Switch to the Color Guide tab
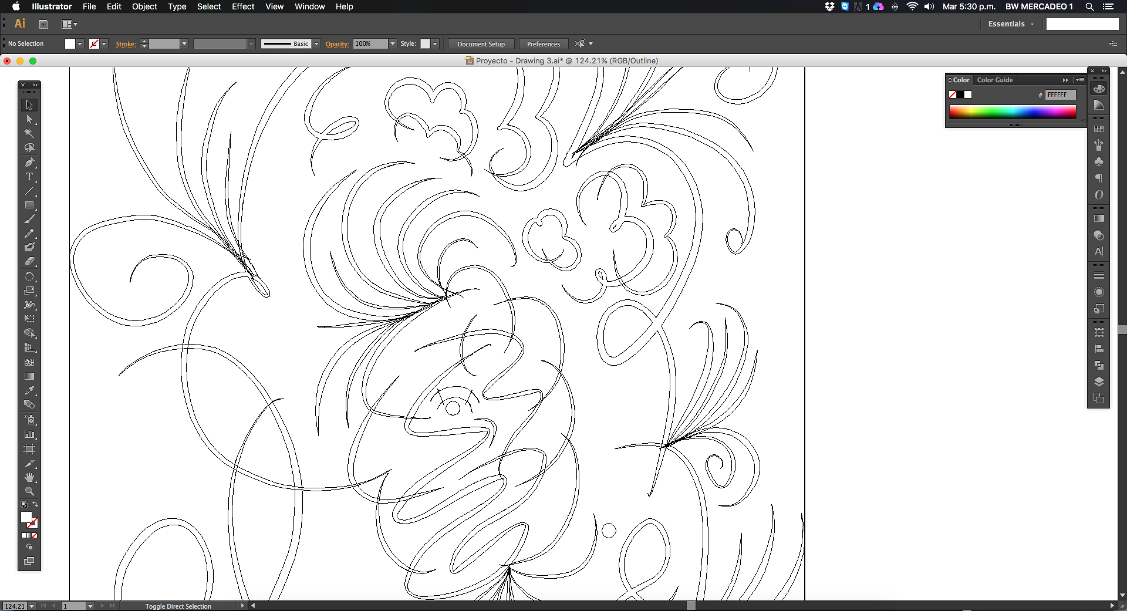1127x611 pixels. [x=994, y=80]
